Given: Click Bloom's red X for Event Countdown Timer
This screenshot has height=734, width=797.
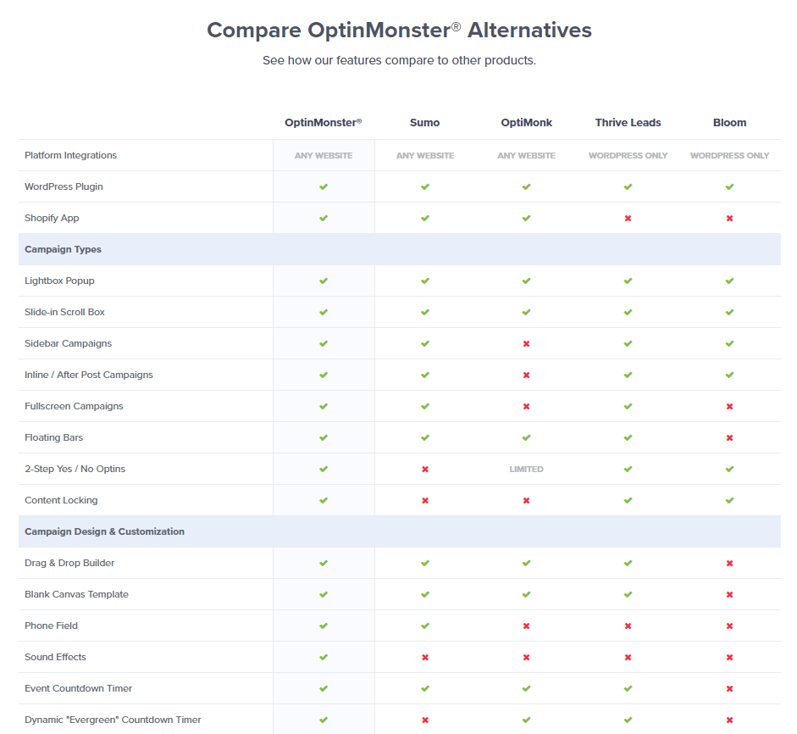Looking at the screenshot, I should [x=729, y=689].
